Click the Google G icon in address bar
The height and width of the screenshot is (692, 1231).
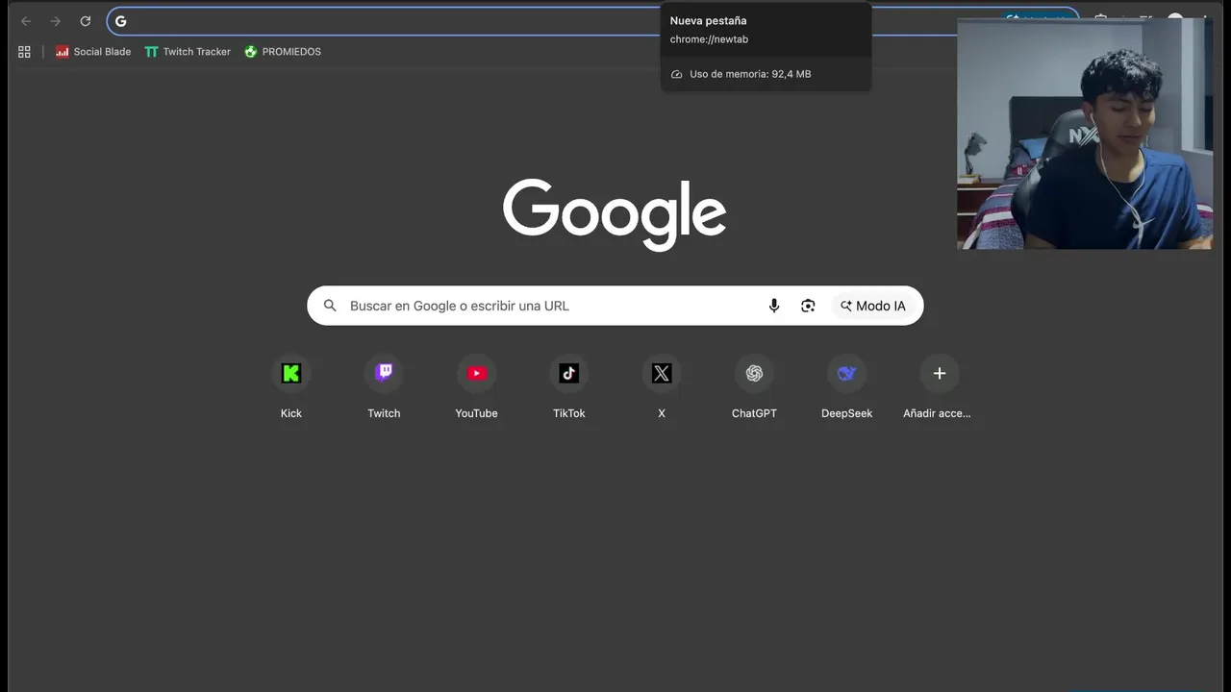click(121, 21)
